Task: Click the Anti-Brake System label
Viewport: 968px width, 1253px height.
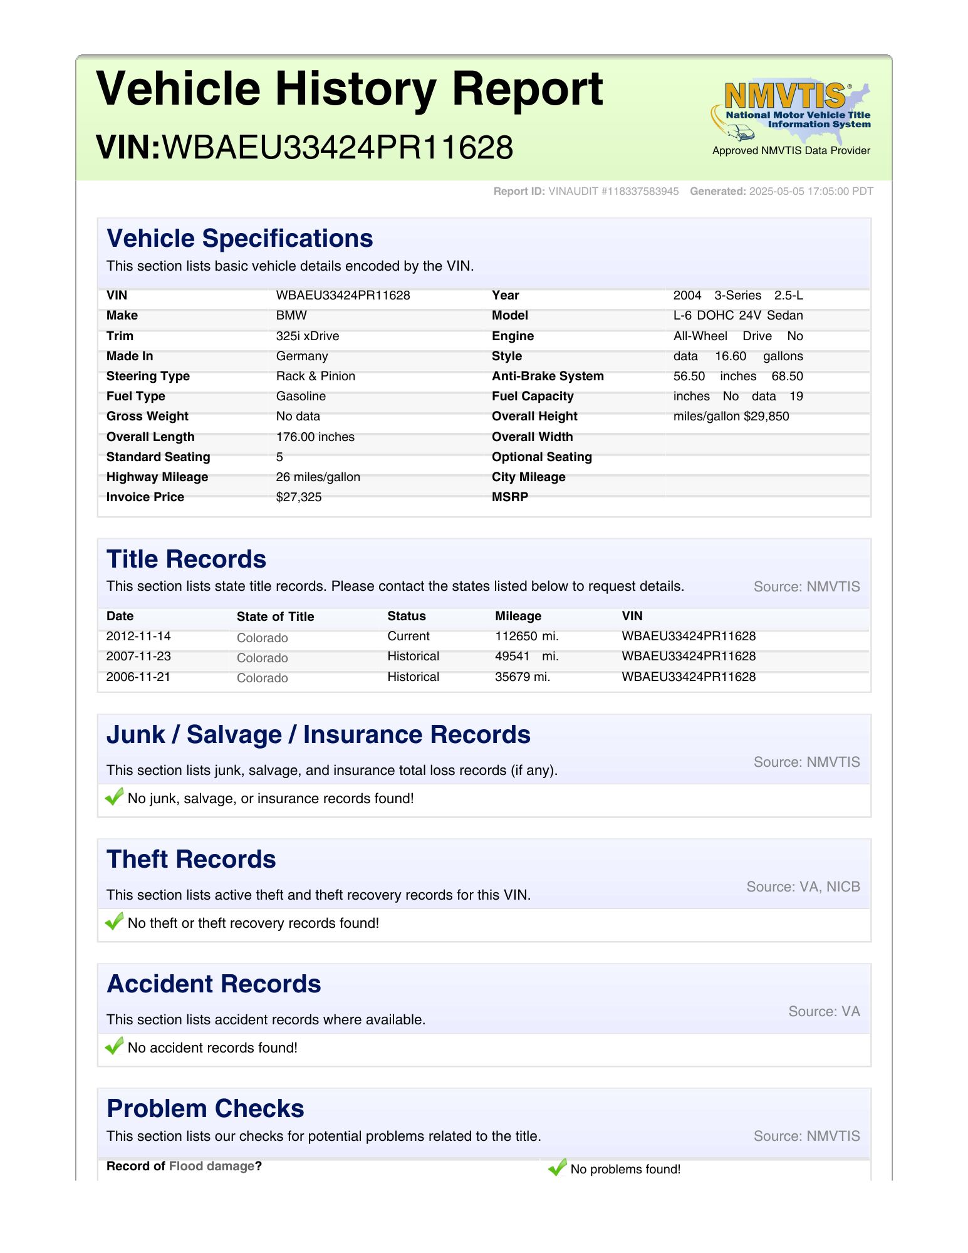Action: pyautogui.click(x=548, y=376)
